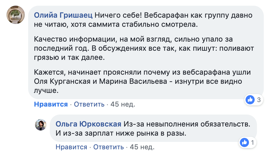The image size is (276, 155).
Task: Like Ольга Юрковская's reply with Нравится
Action: (x=71, y=147)
